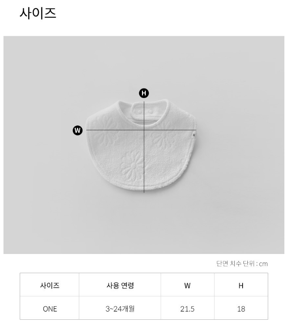Click the 21.5 width value

tap(187, 309)
